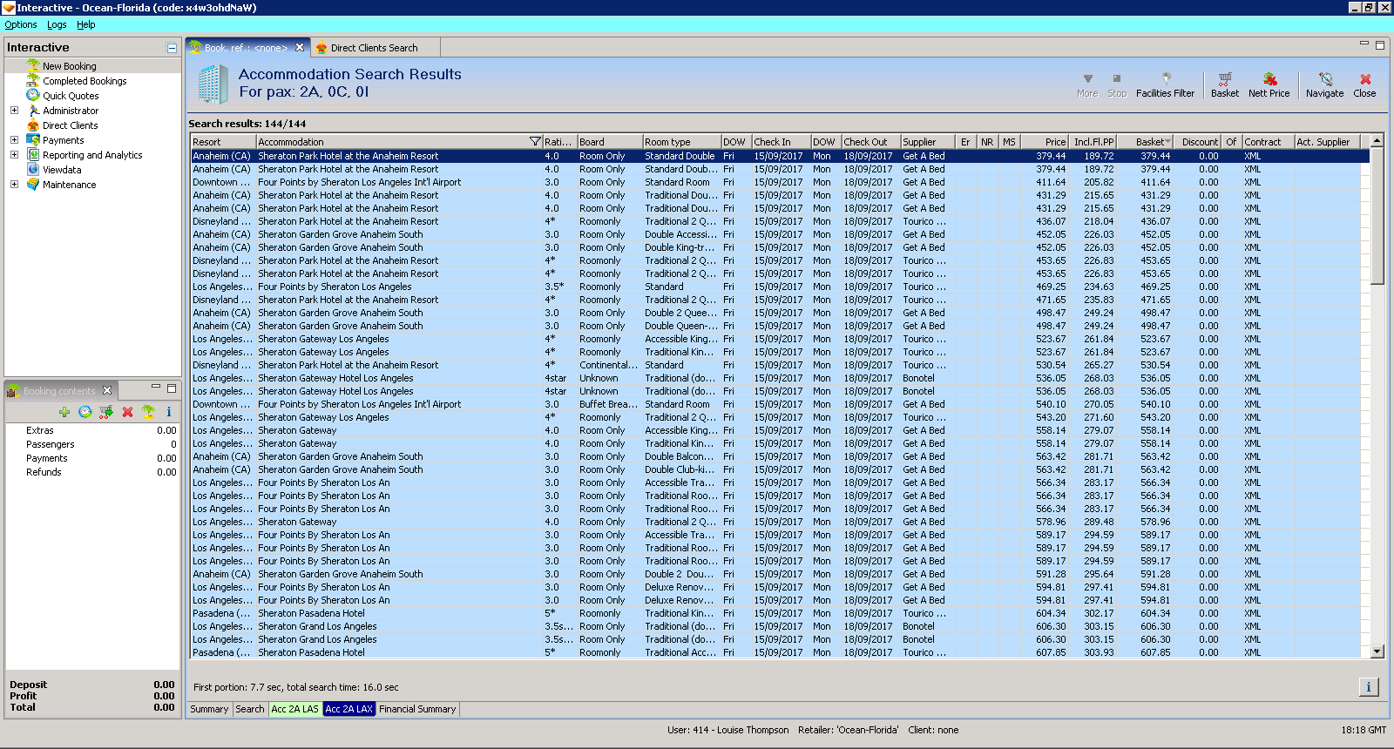Viewport: 1394px width, 749px height.
Task: Close the Booking contents tab
Action: pyautogui.click(x=107, y=390)
